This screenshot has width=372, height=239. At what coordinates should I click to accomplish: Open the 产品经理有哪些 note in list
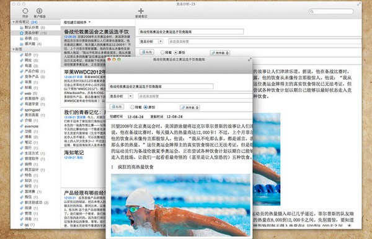[83, 209]
